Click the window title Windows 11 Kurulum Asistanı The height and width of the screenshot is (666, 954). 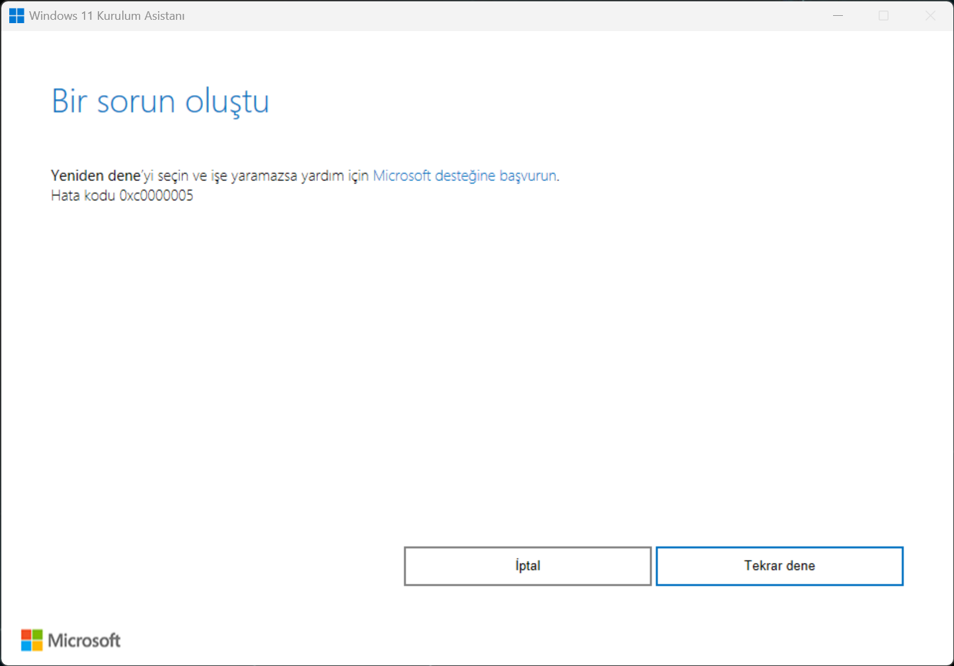coord(107,16)
